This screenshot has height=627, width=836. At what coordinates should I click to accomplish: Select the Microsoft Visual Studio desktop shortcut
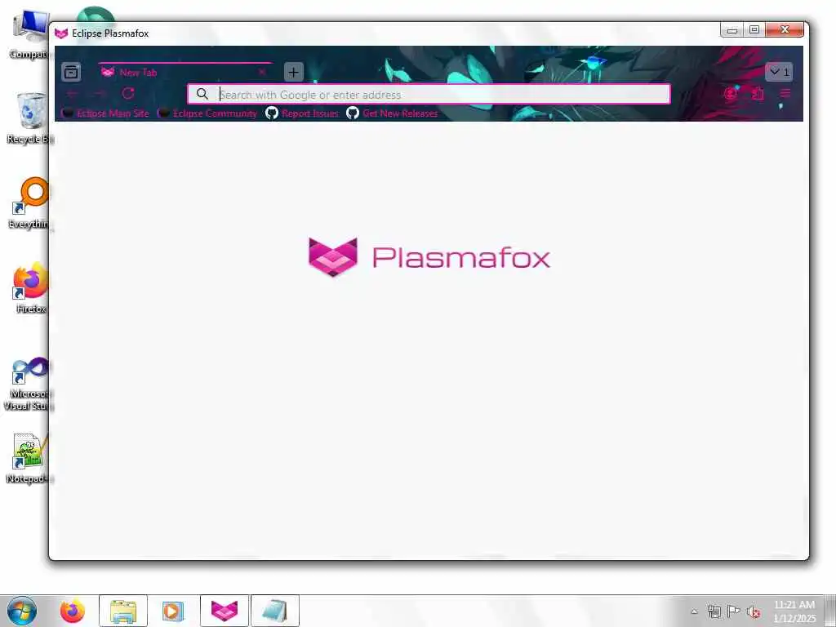point(29,384)
